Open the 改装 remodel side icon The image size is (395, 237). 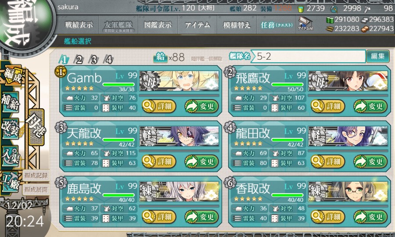tap(11, 129)
